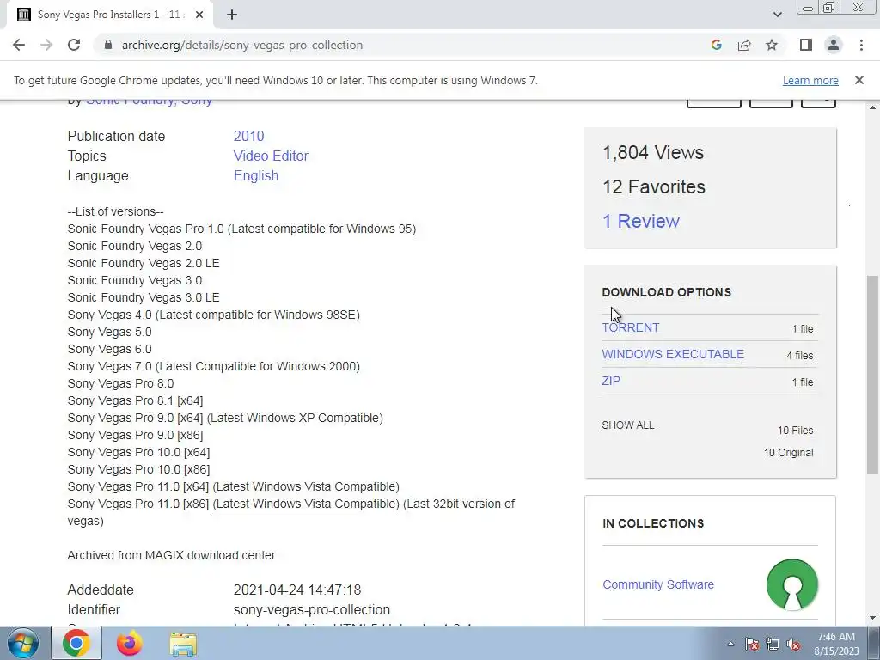Click 'Archived from MAGIX download center' text
The height and width of the screenshot is (660, 880).
pyautogui.click(x=171, y=555)
